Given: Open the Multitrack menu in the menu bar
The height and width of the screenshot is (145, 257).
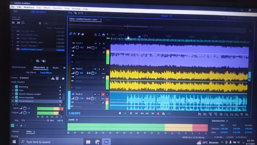Looking at the screenshot, I should [x=29, y=7].
